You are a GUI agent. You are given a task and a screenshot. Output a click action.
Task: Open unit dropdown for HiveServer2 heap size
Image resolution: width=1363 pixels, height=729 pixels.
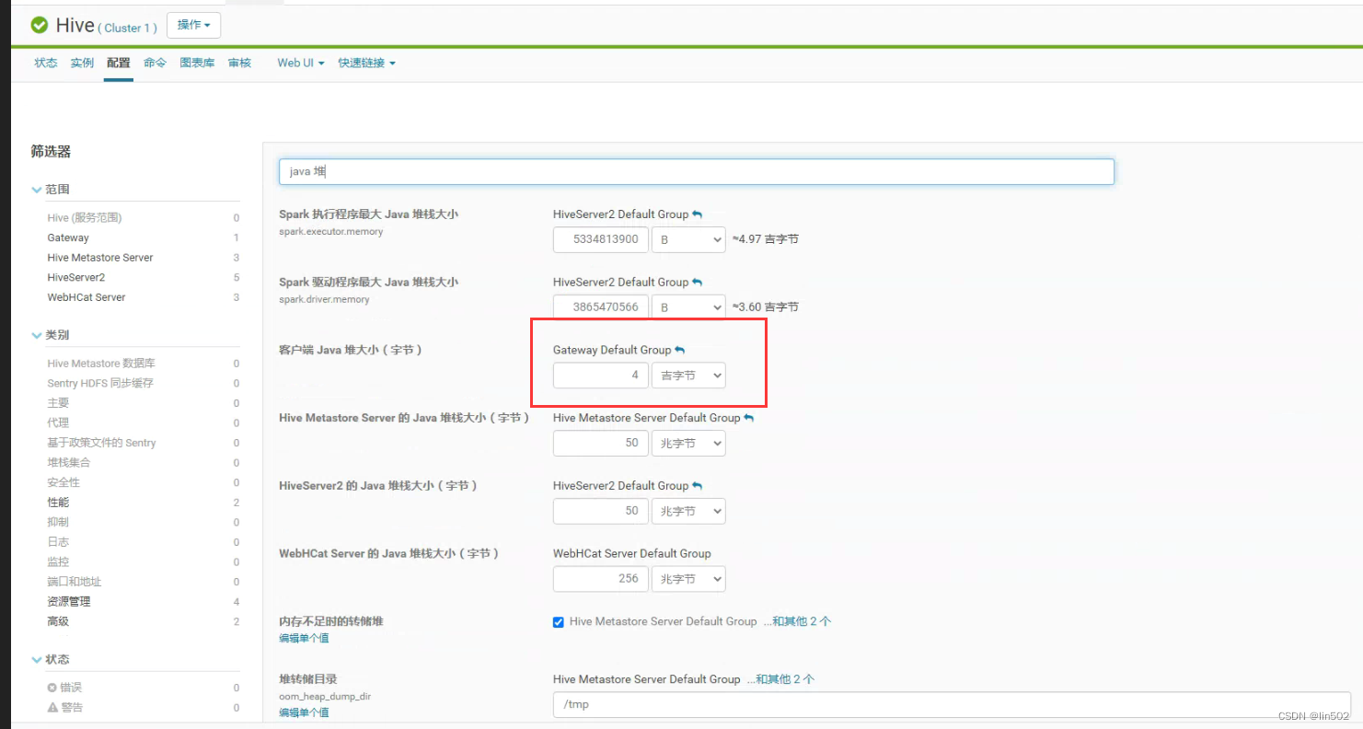[688, 511]
